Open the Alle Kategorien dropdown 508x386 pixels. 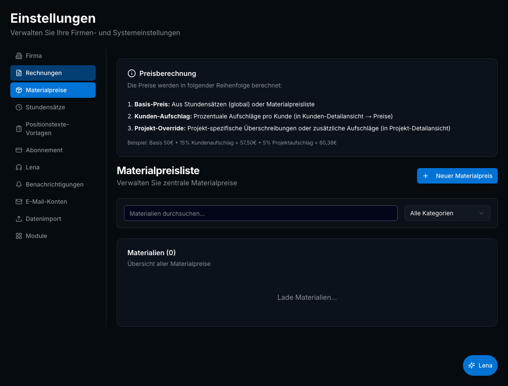click(x=447, y=213)
